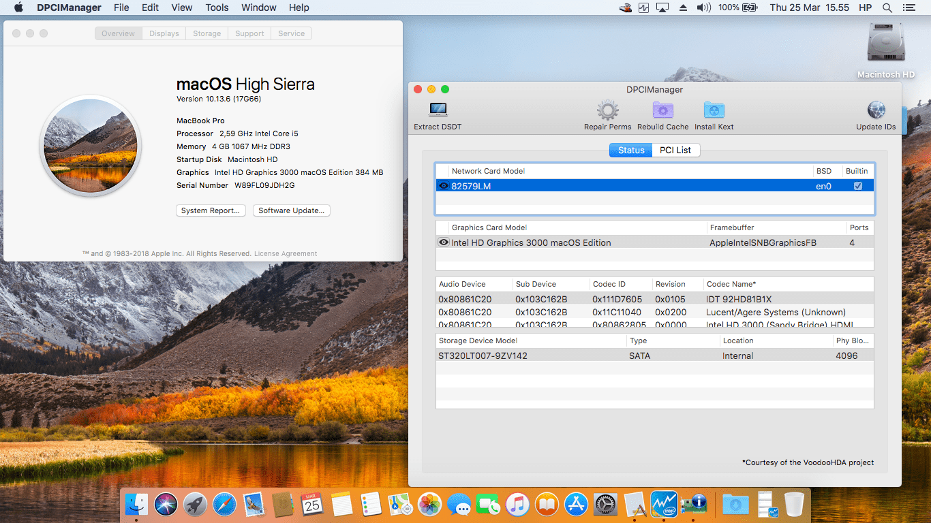Click the Rebuild Cache toolbar icon
Viewport: 931px width, 523px height.
[x=662, y=110]
